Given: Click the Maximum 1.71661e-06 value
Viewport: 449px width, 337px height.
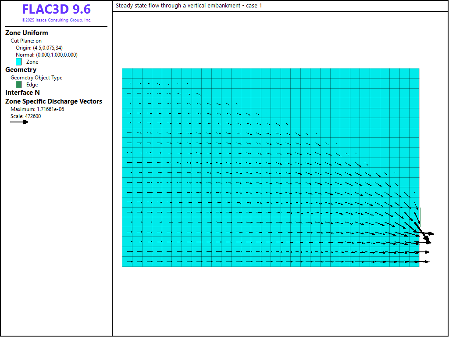Looking at the screenshot, I should pyautogui.click(x=37, y=109).
